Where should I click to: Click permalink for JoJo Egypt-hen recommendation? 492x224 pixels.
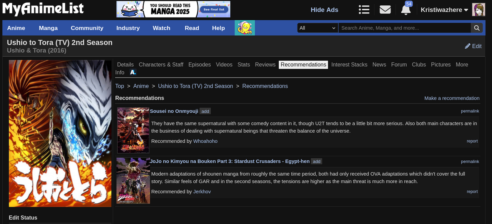pos(470,161)
